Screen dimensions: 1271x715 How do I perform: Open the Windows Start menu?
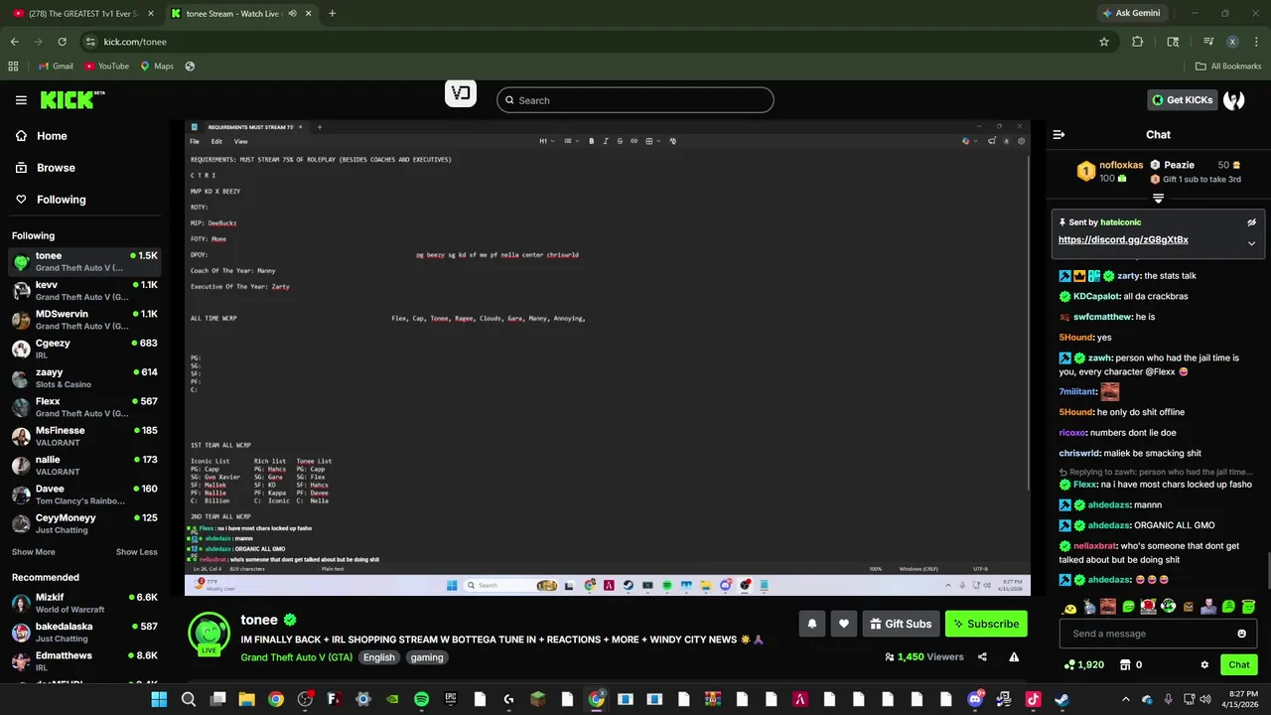pyautogui.click(x=159, y=699)
